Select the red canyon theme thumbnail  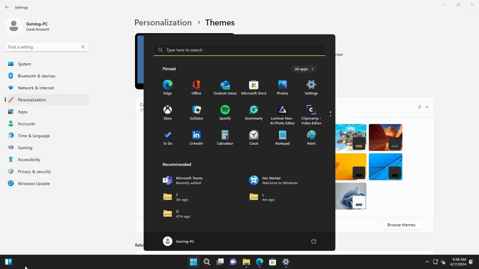[x=386, y=137]
